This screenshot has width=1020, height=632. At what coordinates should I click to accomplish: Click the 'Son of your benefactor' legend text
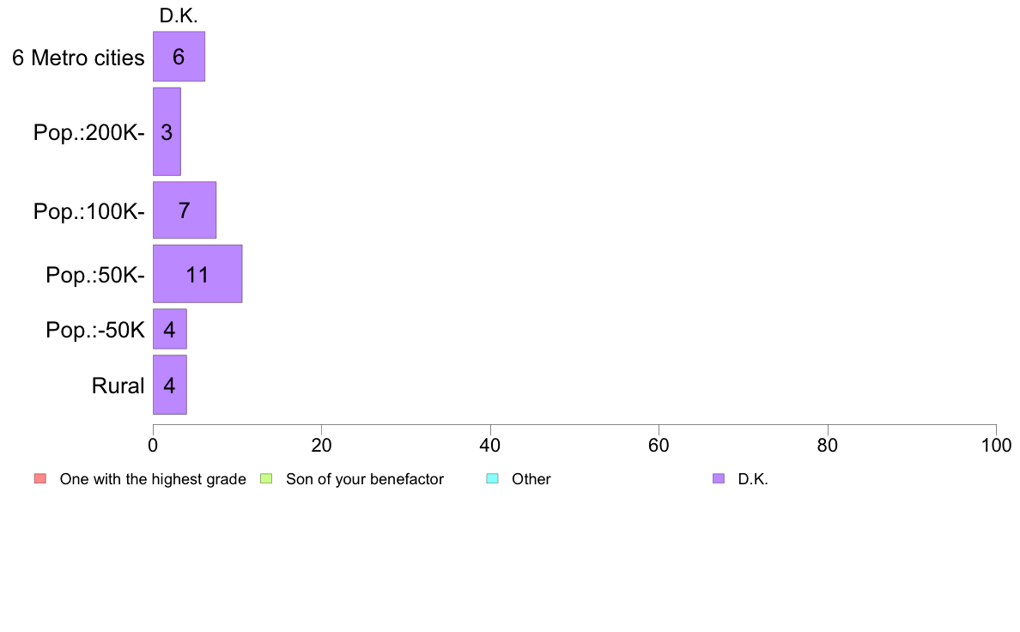[365, 479]
